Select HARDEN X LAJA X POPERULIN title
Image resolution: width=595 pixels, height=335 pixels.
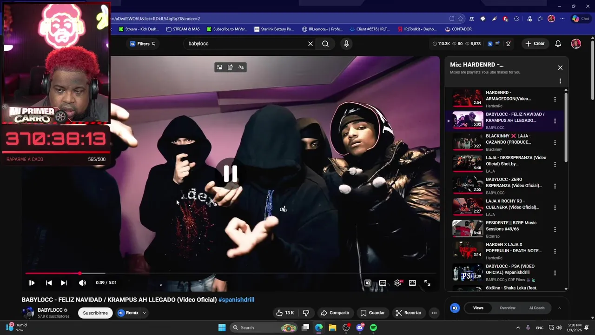pos(514,248)
